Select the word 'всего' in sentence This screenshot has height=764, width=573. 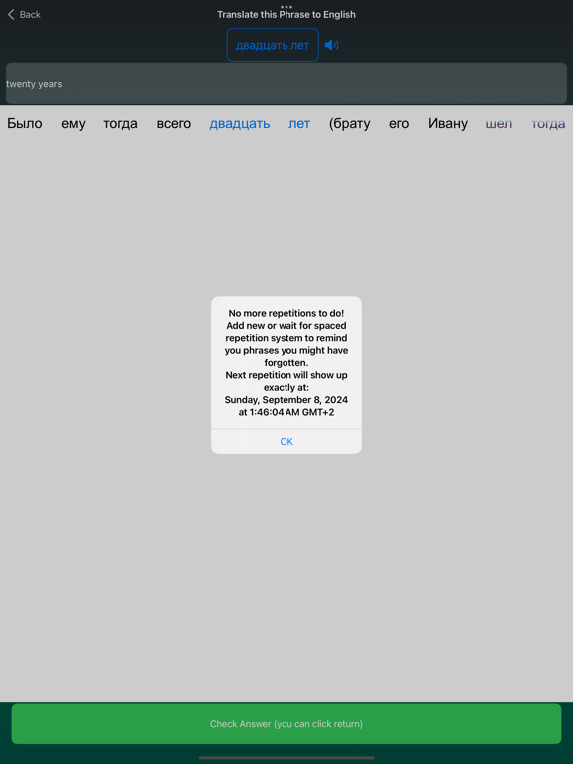tap(174, 124)
